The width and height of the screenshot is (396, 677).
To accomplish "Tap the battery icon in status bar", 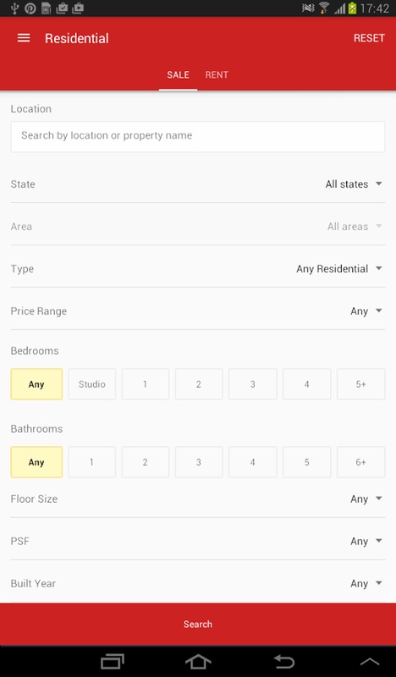I will click(x=352, y=8).
